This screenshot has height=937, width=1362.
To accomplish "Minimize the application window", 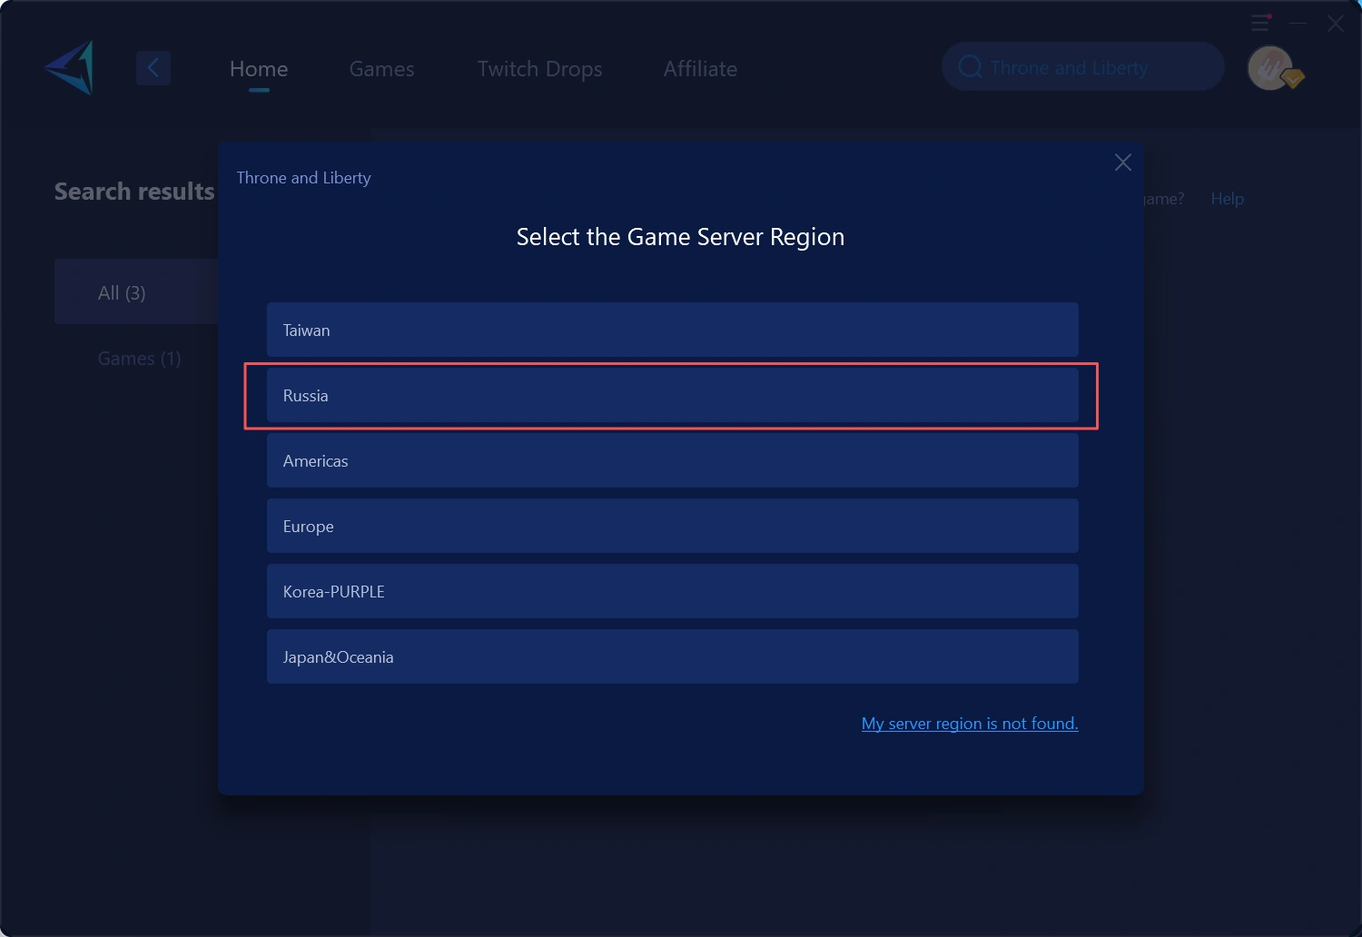I will [x=1298, y=23].
